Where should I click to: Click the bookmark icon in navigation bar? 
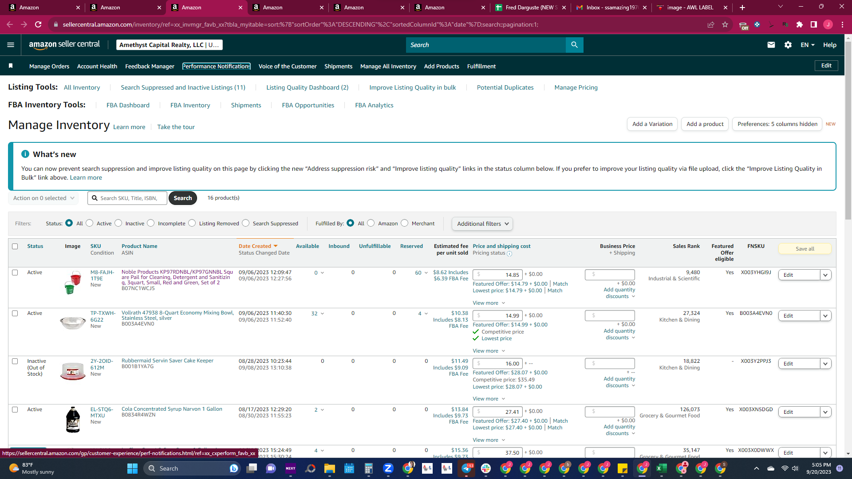(x=11, y=66)
